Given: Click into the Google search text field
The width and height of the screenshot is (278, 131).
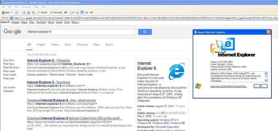Looking at the screenshot, I should (80, 32).
